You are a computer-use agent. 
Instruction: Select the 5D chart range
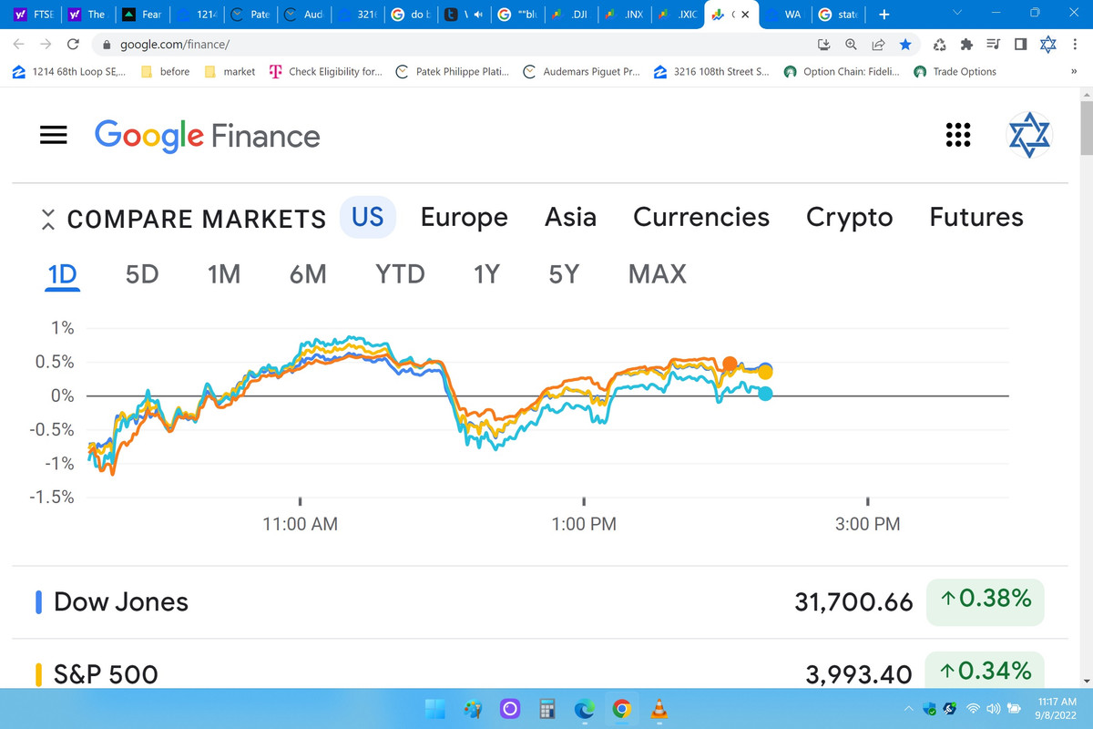[142, 273]
